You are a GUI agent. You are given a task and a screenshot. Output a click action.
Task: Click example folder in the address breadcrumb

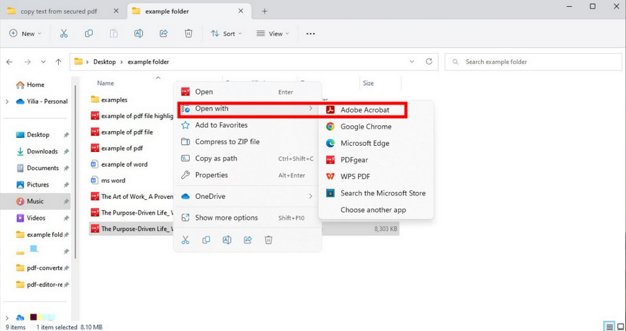coord(148,62)
